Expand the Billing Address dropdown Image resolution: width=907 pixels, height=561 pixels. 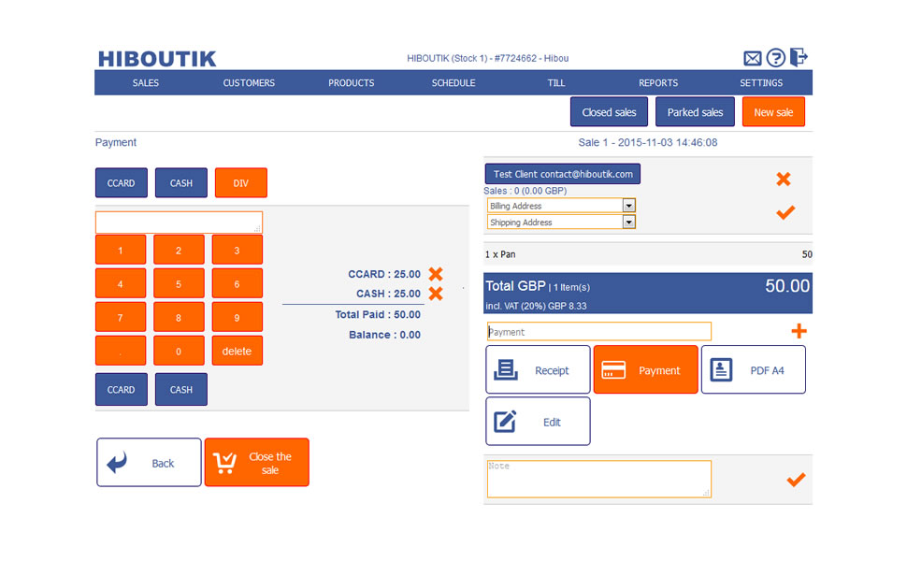tap(628, 206)
